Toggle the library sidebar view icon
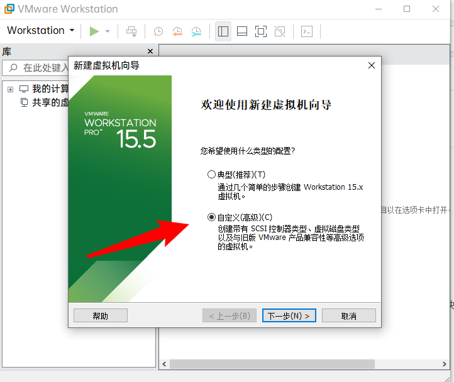The width and height of the screenshot is (454, 382). click(x=223, y=31)
